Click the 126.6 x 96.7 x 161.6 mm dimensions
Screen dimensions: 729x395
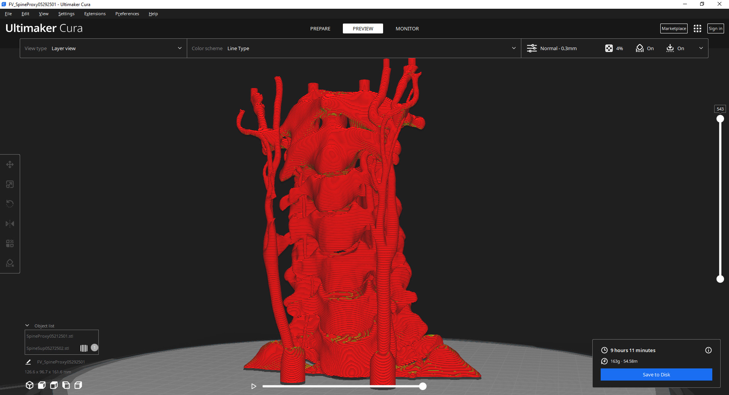48,372
